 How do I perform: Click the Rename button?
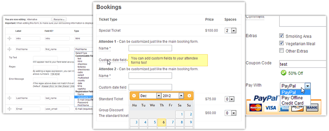[x=59, y=19]
